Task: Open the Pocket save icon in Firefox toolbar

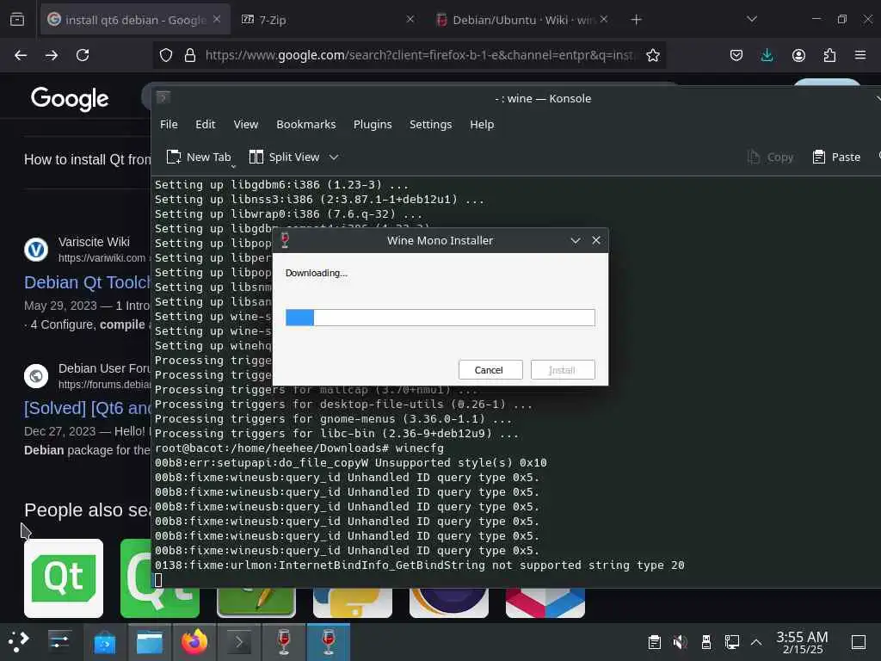Action: click(736, 55)
